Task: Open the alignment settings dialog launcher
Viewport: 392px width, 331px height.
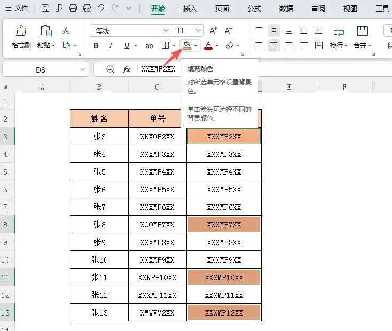Action: pos(373,54)
